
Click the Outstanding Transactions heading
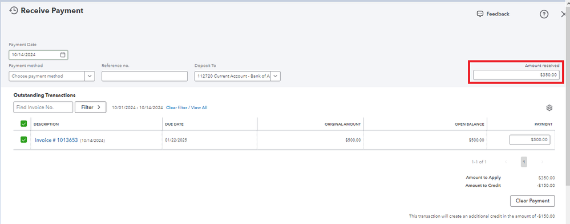45,95
